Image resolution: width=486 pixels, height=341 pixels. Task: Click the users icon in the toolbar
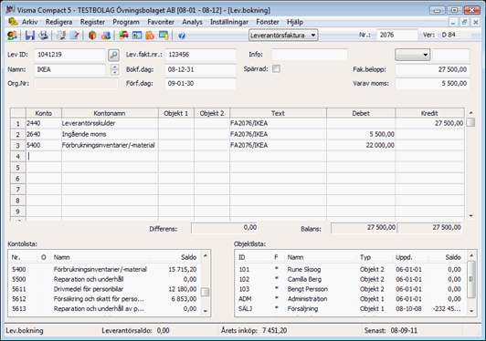pos(12,36)
